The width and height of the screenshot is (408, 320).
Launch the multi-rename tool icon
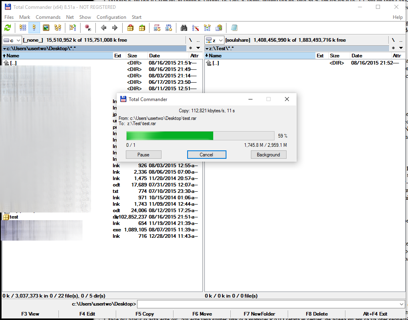click(x=196, y=28)
